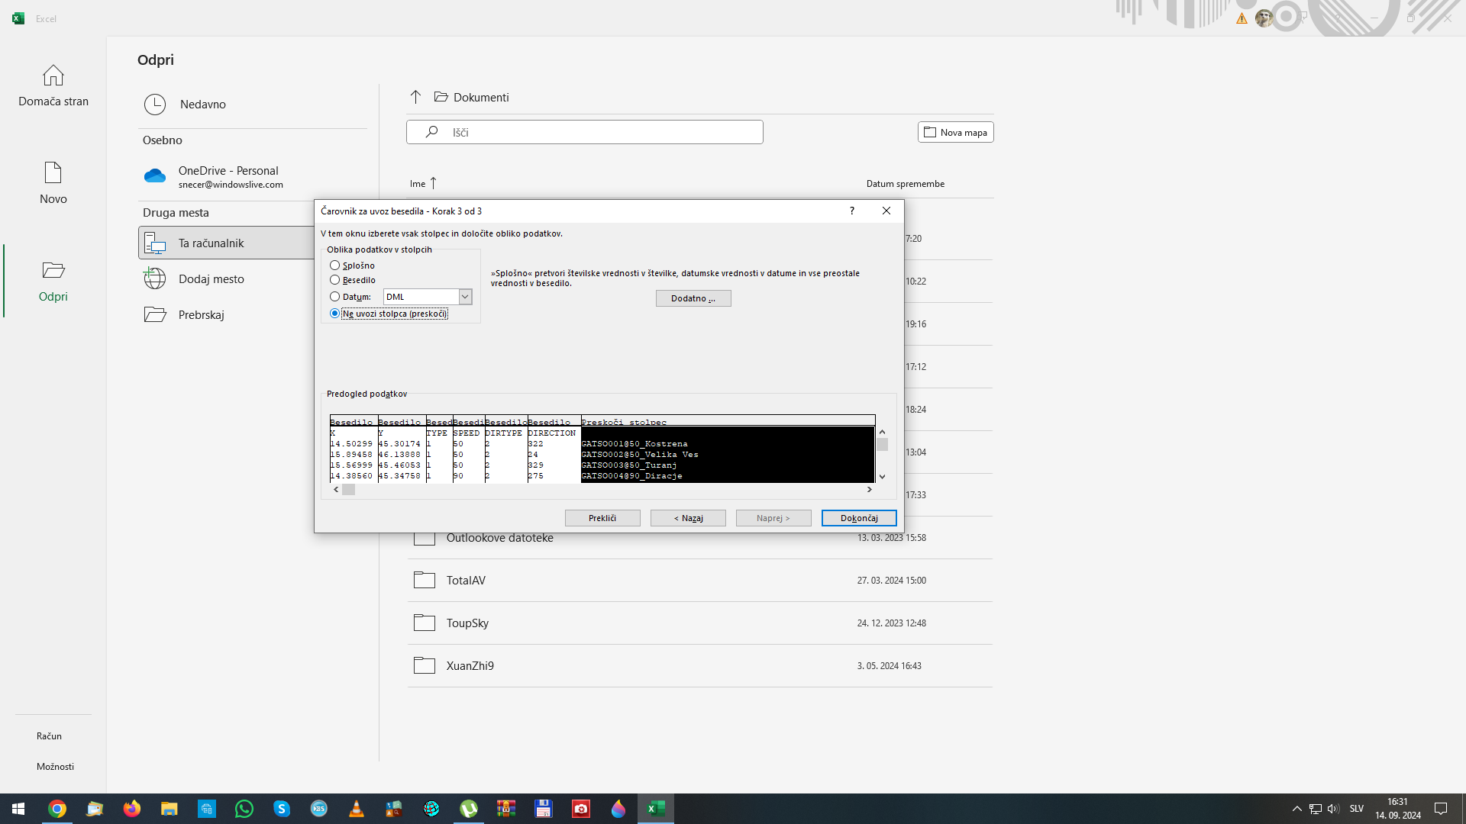Close the text import wizard dialog

(886, 211)
